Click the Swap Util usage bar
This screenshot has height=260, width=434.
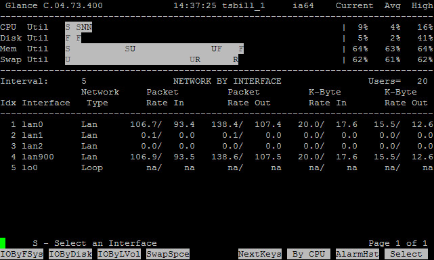click(152, 59)
